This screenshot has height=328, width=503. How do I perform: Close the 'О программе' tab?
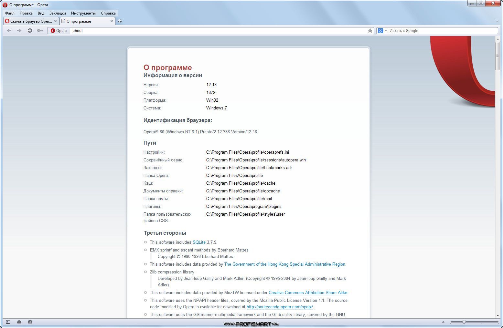click(x=112, y=21)
